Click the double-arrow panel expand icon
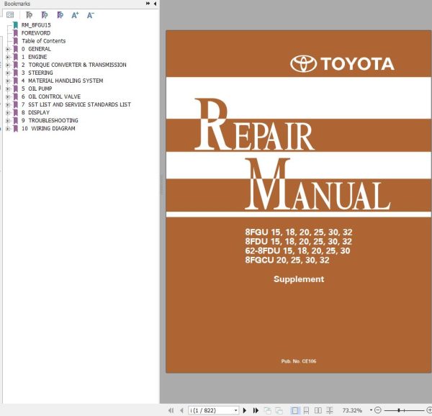The image size is (432, 416). [148, 4]
